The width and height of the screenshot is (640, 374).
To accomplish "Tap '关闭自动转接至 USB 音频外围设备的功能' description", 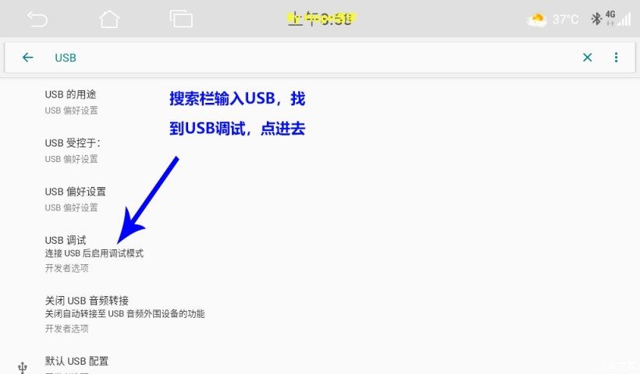I will pos(125,314).
